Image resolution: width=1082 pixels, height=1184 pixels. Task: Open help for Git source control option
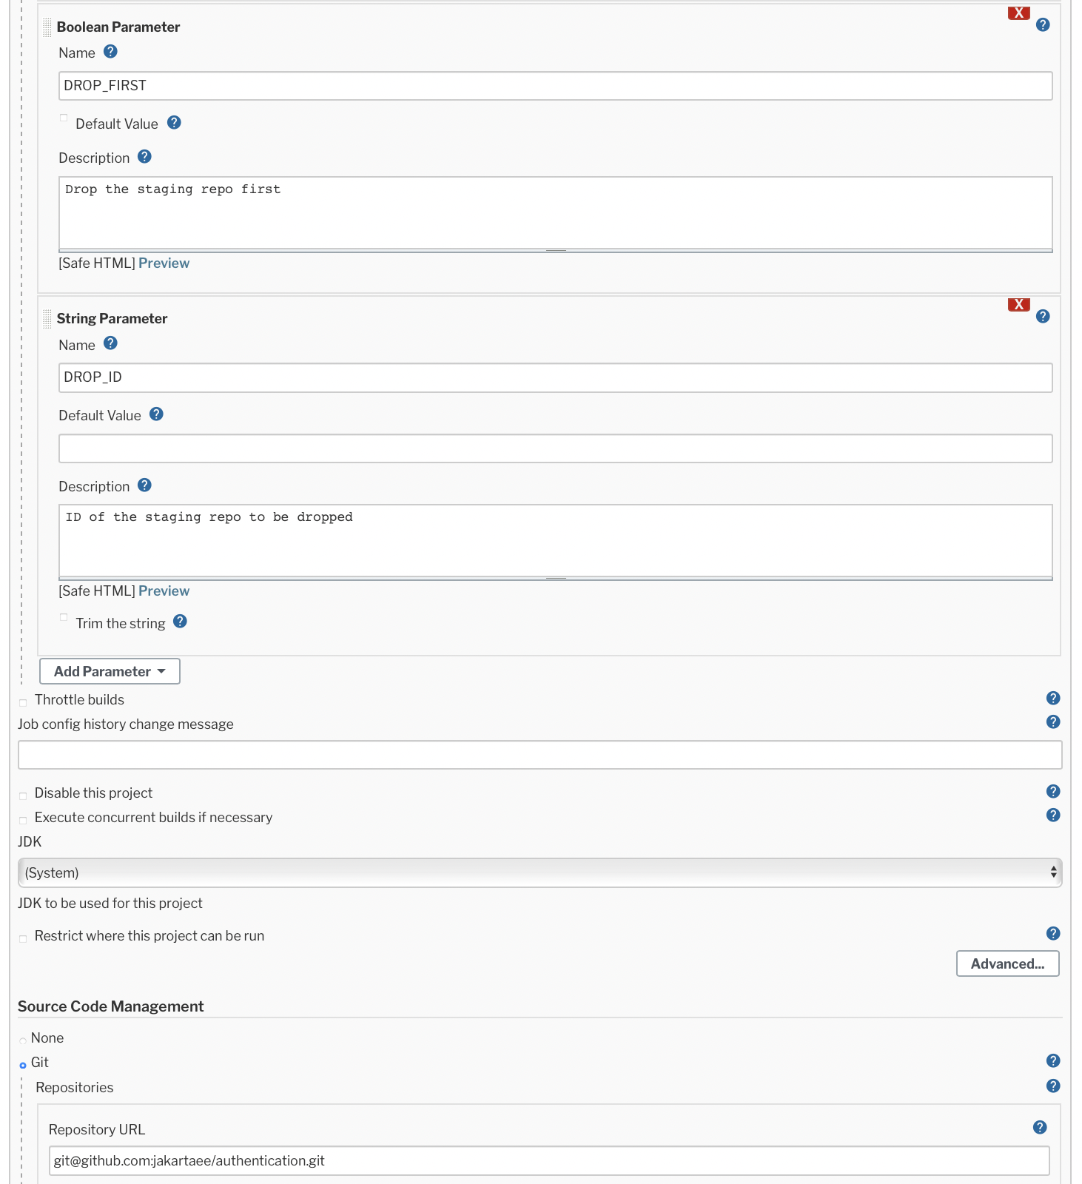coord(1053,1061)
